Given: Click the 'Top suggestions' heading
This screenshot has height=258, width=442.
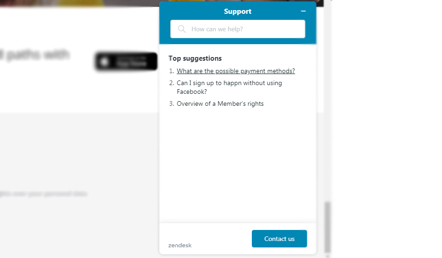Looking at the screenshot, I should pos(195,58).
